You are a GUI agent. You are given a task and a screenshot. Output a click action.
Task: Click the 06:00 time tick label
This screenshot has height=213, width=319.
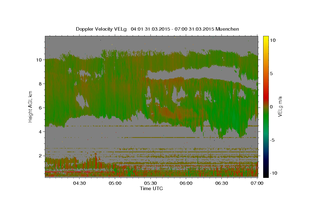(x=186, y=183)
